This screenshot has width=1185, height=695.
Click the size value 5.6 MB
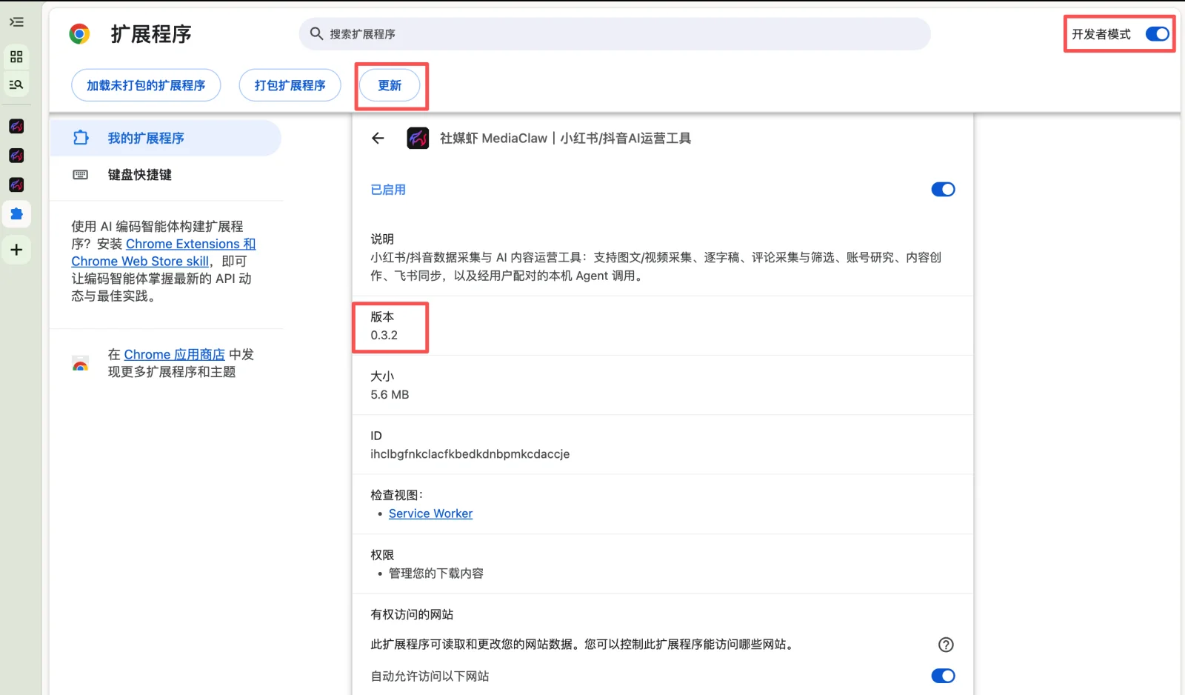click(x=390, y=394)
